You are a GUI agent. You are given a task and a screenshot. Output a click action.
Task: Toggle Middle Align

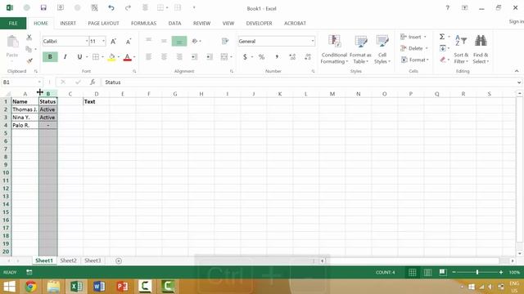pyautogui.click(x=164, y=41)
